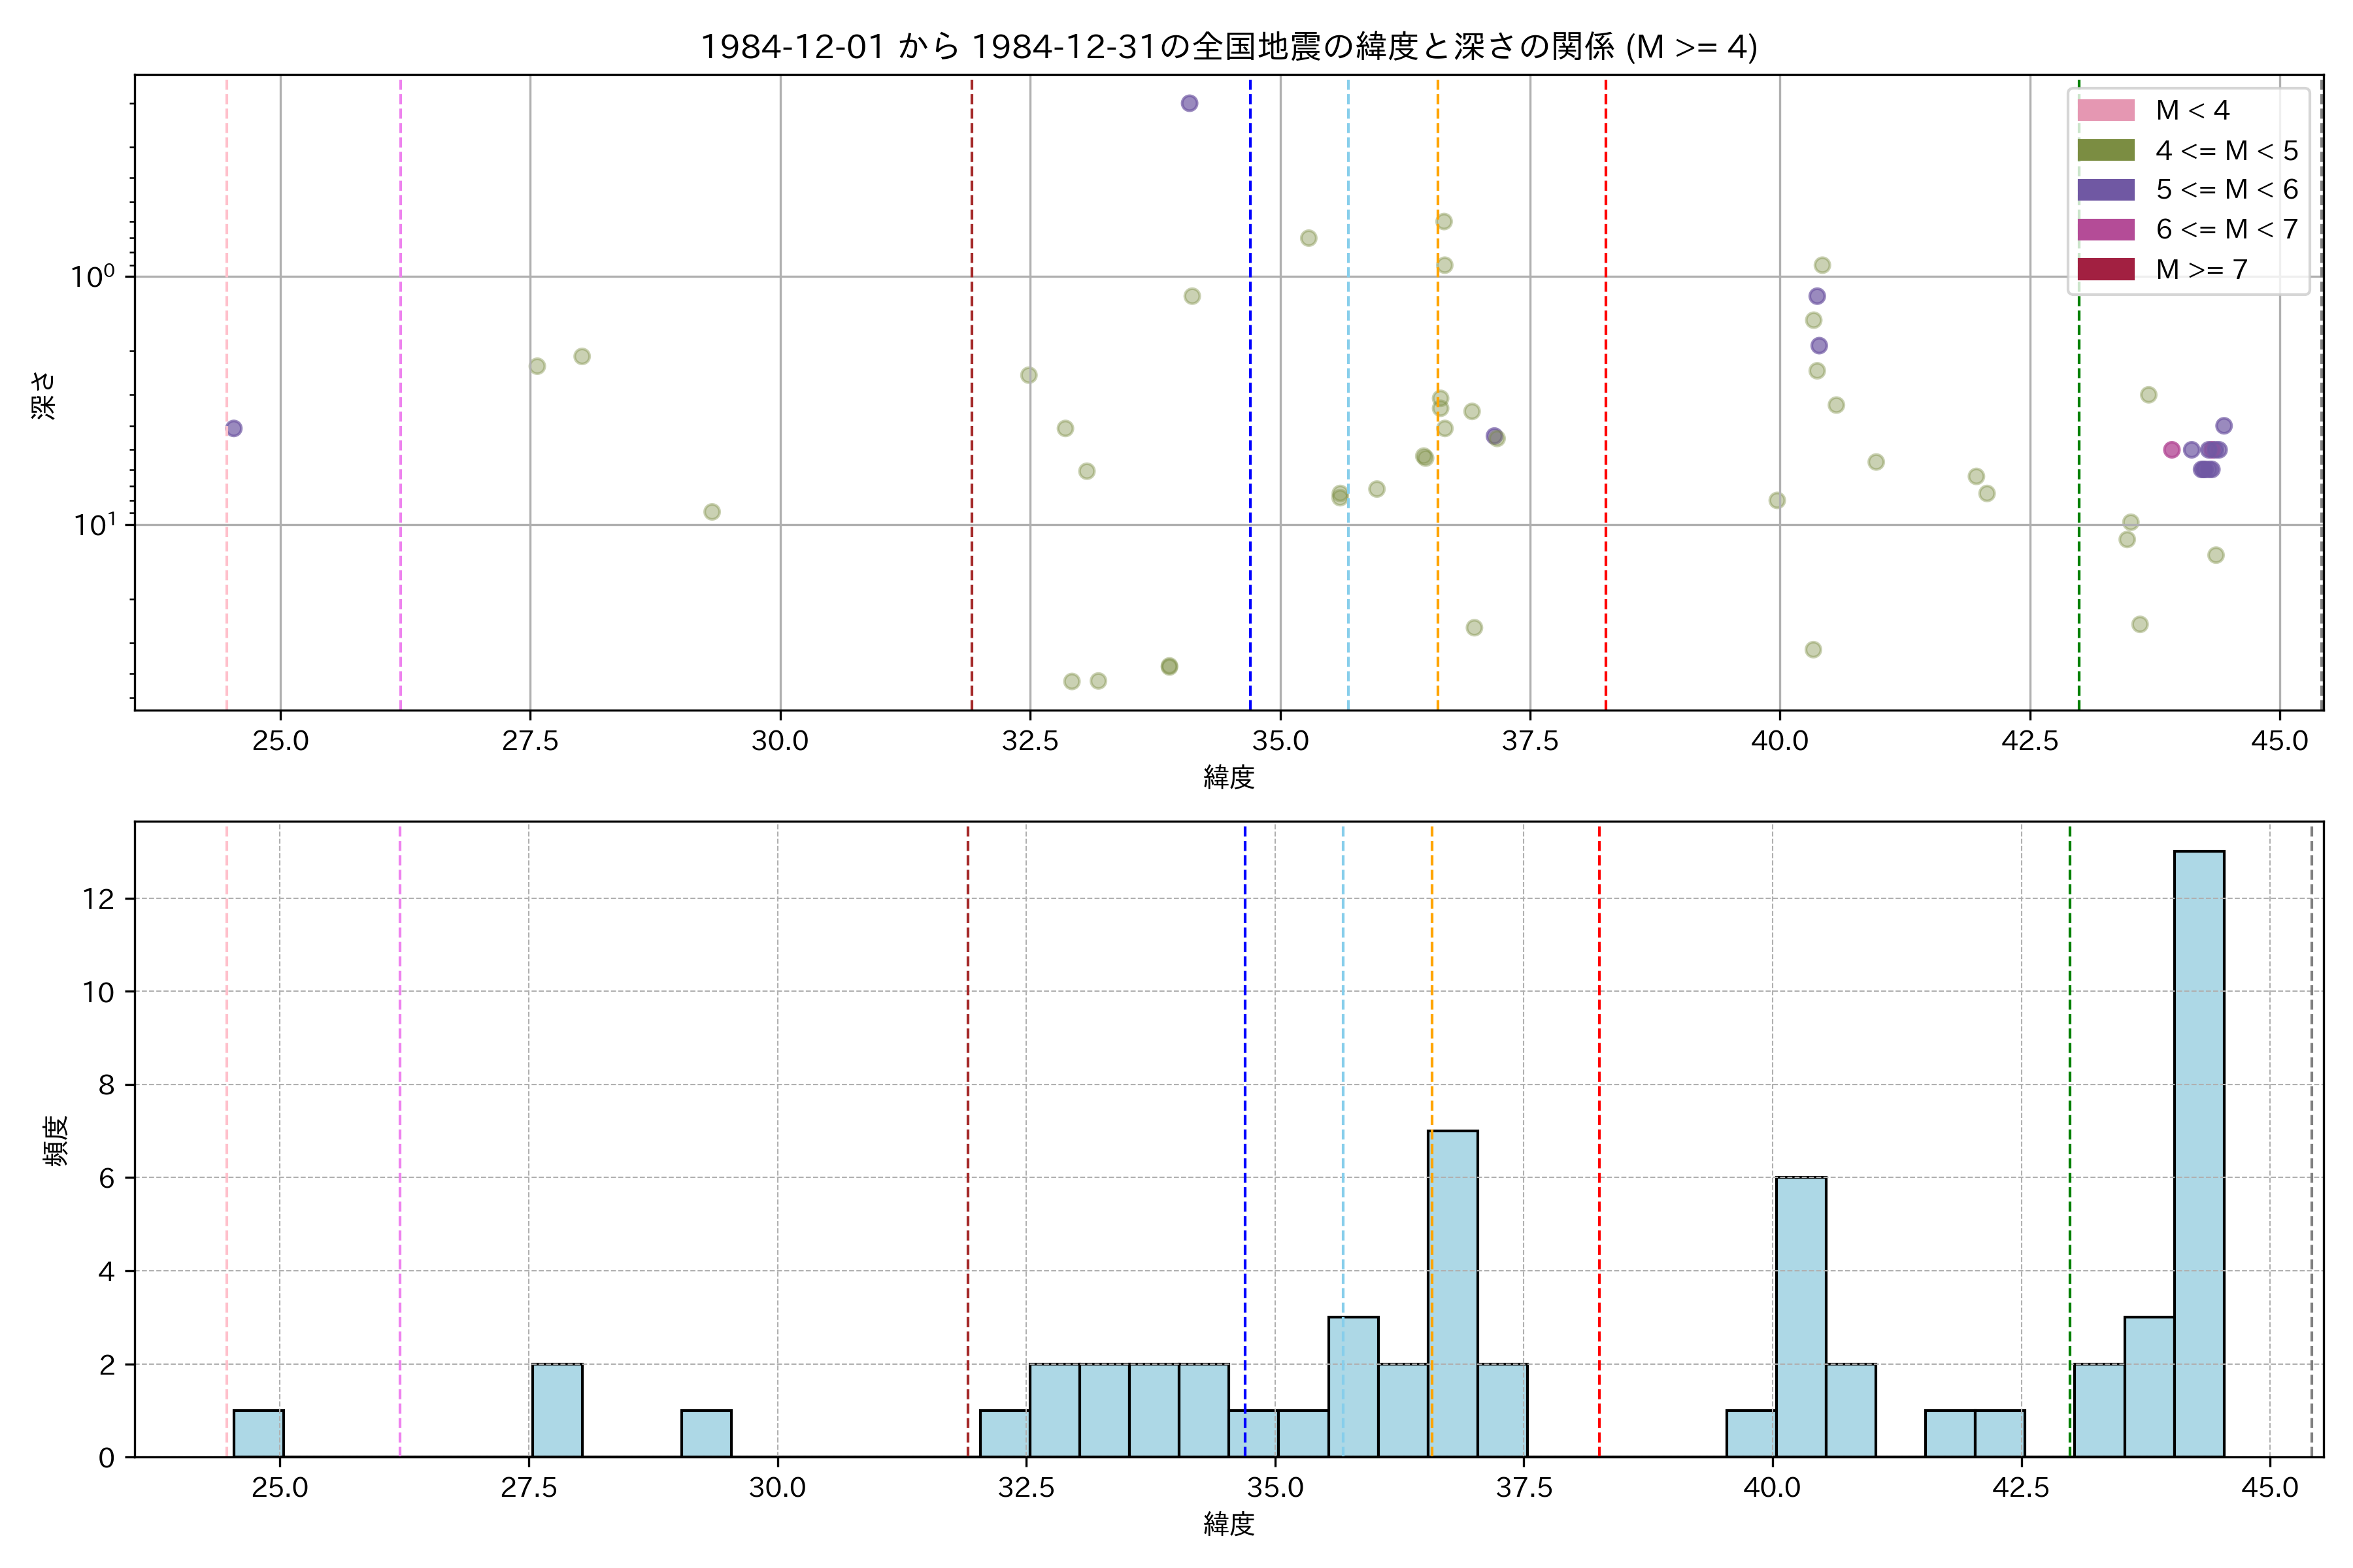Click the 12 tick label on the histogram axis
Image resolution: width=2353 pixels, height=1568 pixels.
tap(99, 899)
